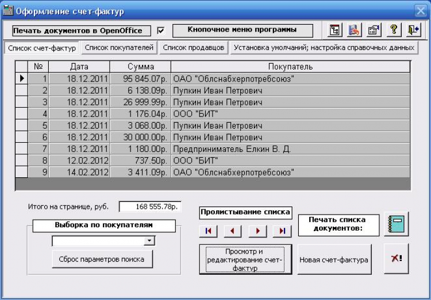Click amount 3 068.00р. cell

(x=140, y=126)
